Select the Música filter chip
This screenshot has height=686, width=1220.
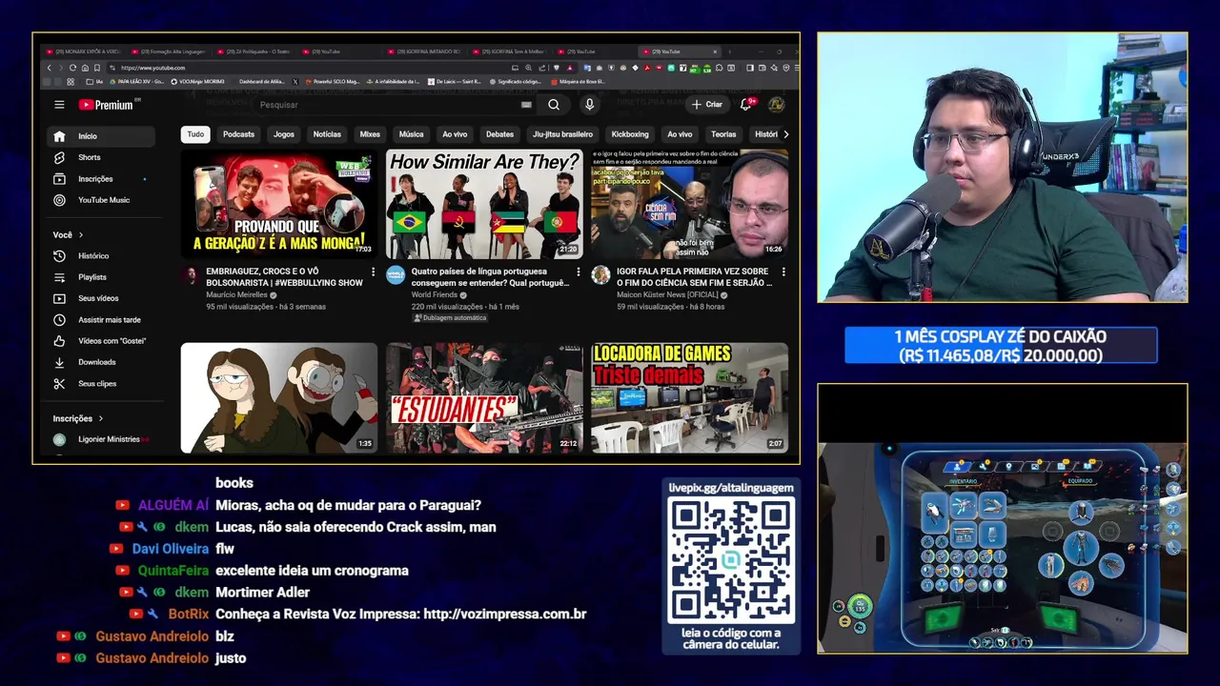[x=411, y=134]
